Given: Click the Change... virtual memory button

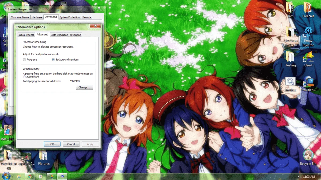Looking at the screenshot, I should pos(84,87).
